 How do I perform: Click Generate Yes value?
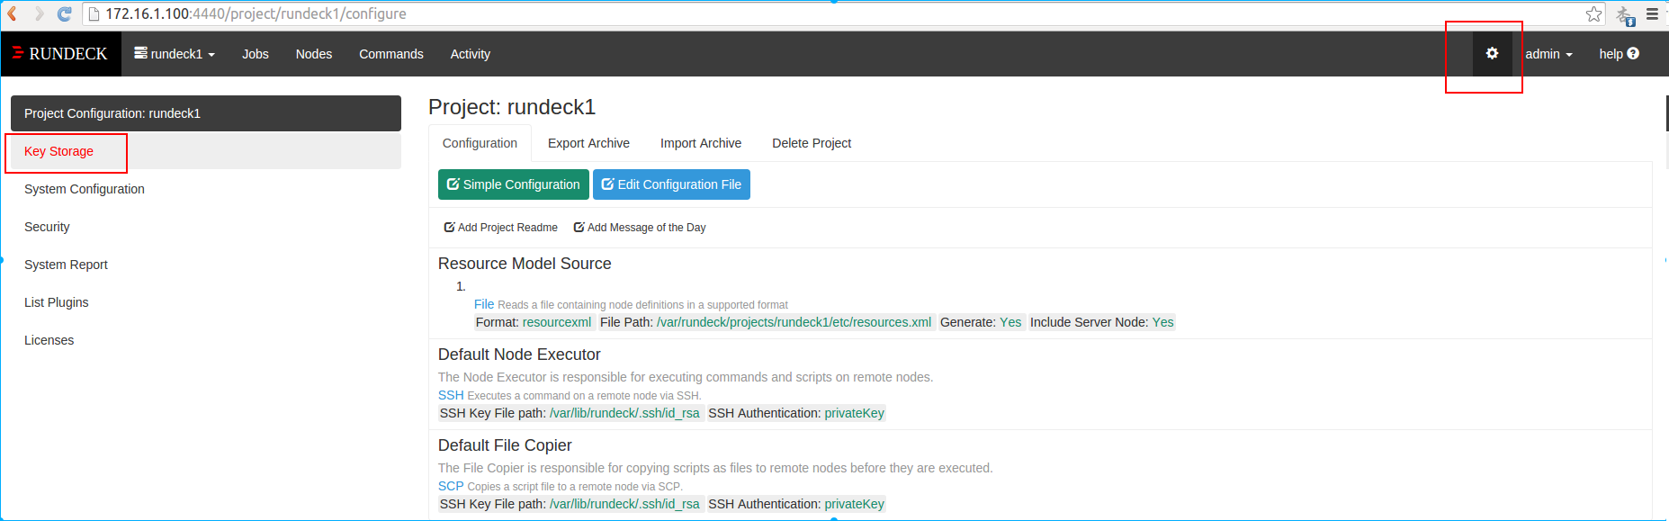click(x=1010, y=322)
